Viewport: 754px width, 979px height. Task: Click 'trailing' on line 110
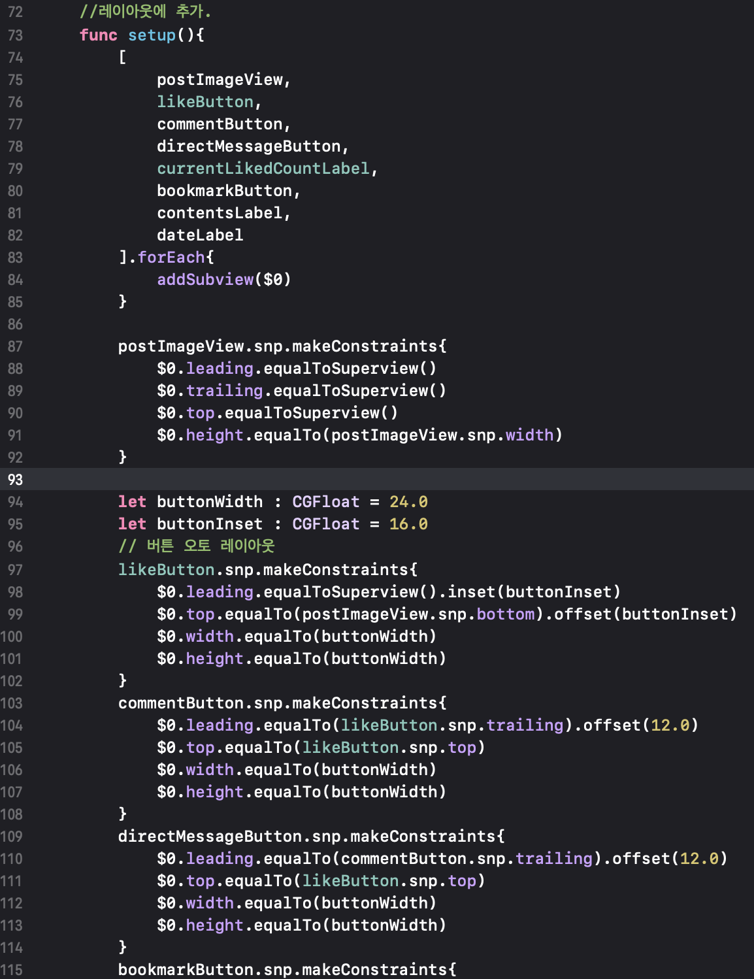coord(553,859)
